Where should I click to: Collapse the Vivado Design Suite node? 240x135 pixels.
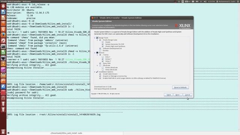[x=97, y=40]
